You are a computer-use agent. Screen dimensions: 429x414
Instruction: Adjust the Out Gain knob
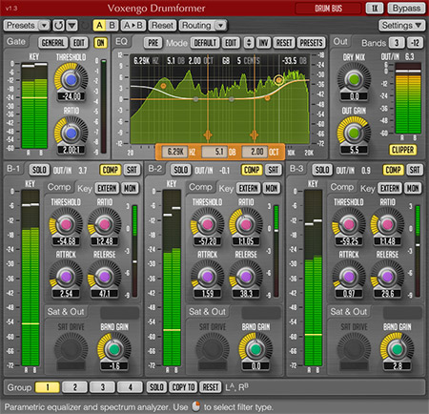pos(354,133)
